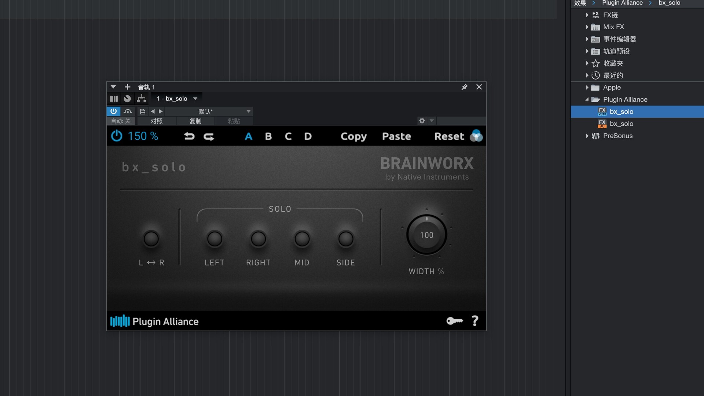
Task: Click Reset in plugin toolbar
Action: pos(449,136)
